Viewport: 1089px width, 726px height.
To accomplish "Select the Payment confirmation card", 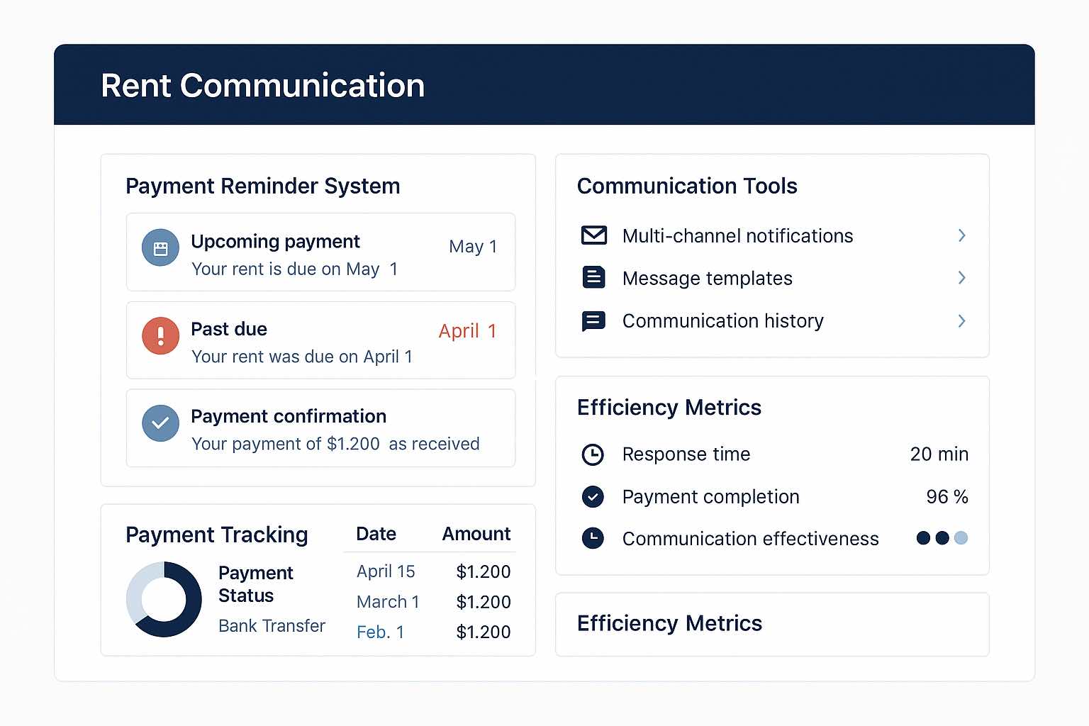I will coord(320,428).
